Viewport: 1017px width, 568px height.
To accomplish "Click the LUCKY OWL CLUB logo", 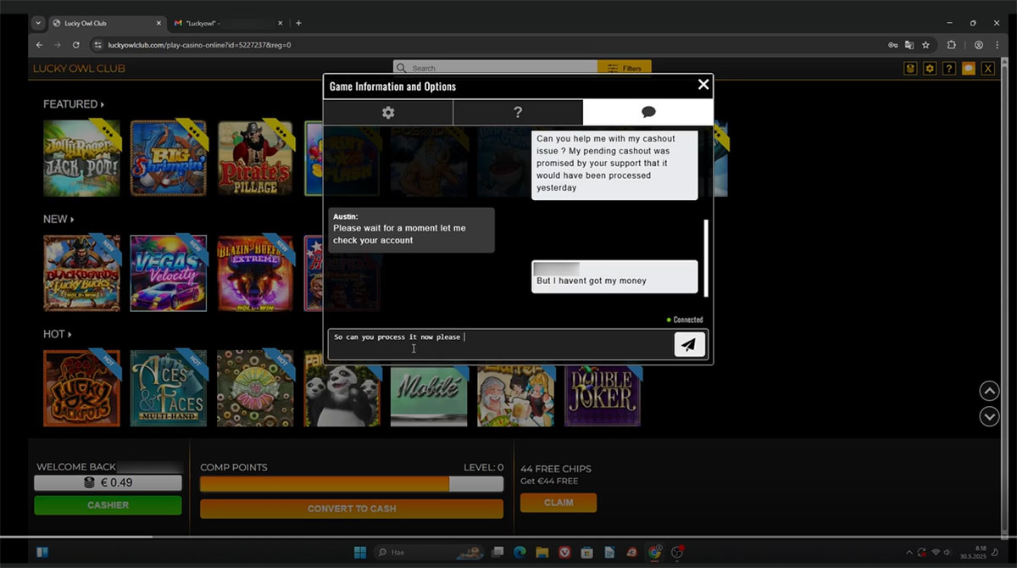I will pos(79,69).
